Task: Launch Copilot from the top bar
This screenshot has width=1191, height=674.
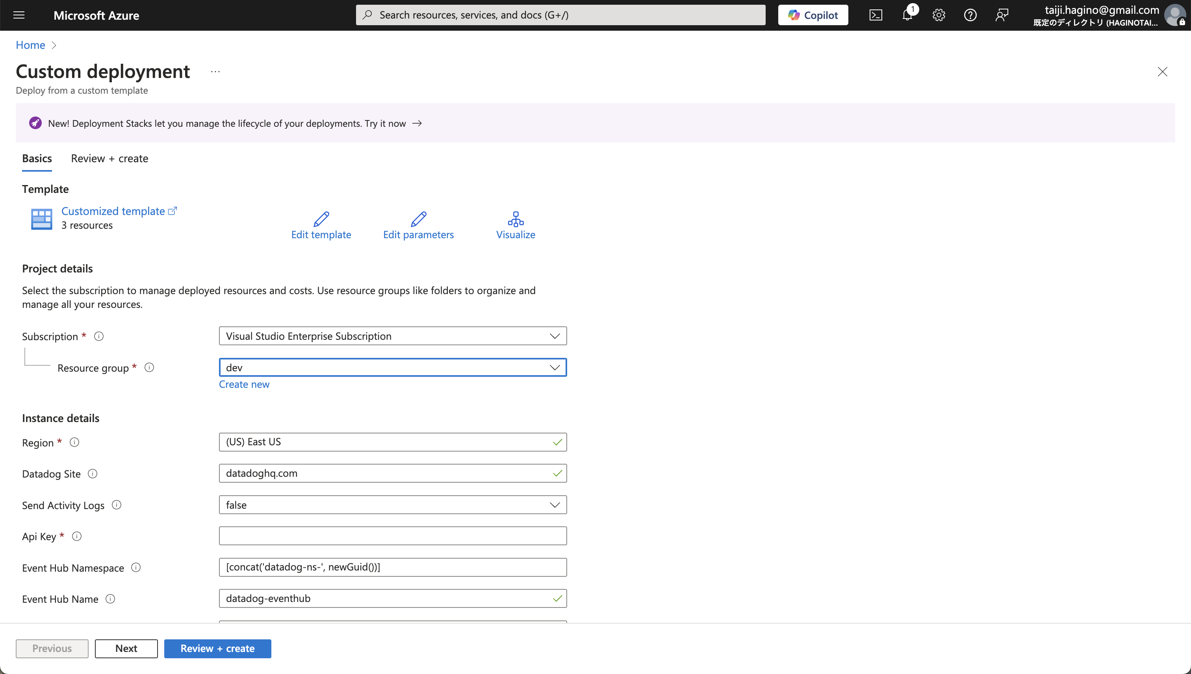Action: coord(813,15)
